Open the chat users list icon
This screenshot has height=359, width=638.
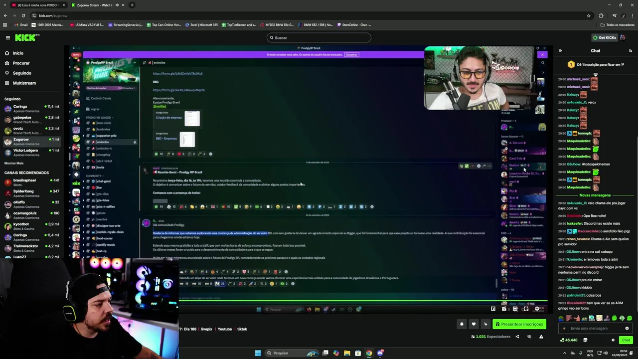[x=630, y=51]
